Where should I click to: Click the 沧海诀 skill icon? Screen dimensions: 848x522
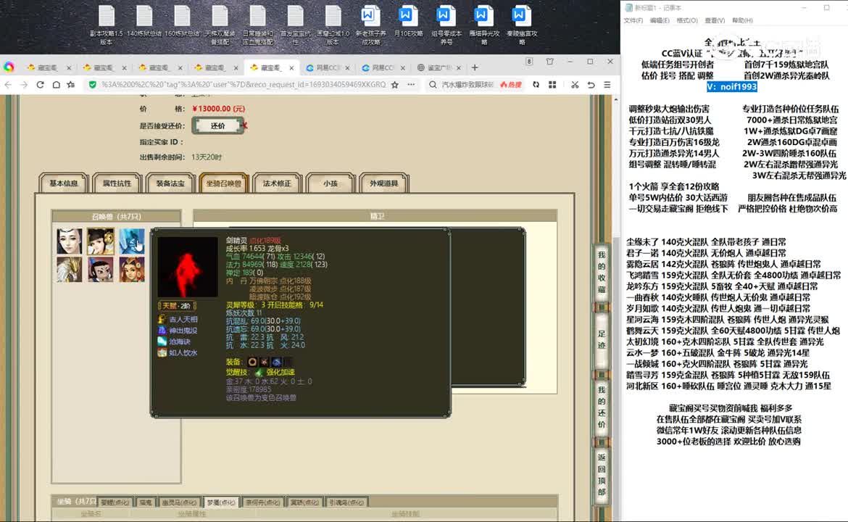click(x=162, y=341)
